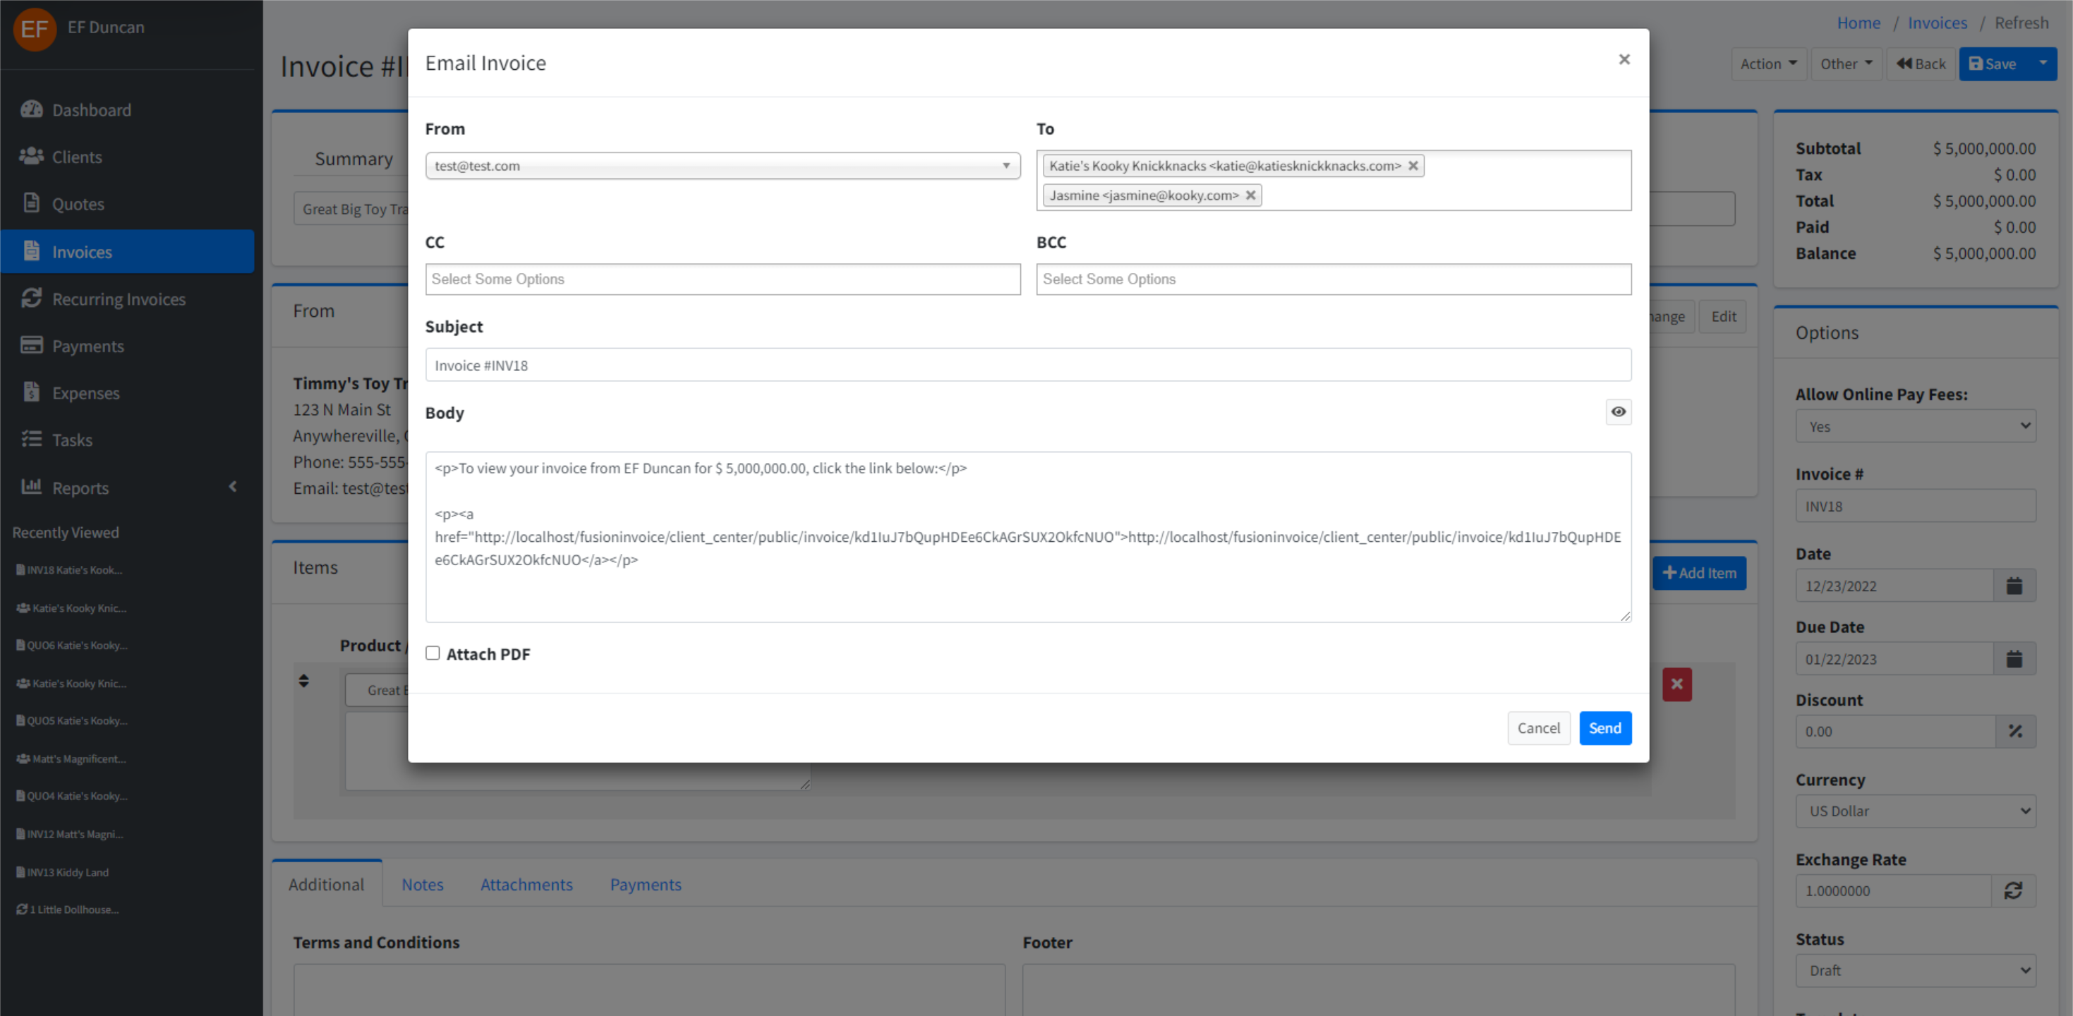Expand the Currency US Dollar dropdown
The width and height of the screenshot is (2073, 1016).
tap(1914, 811)
